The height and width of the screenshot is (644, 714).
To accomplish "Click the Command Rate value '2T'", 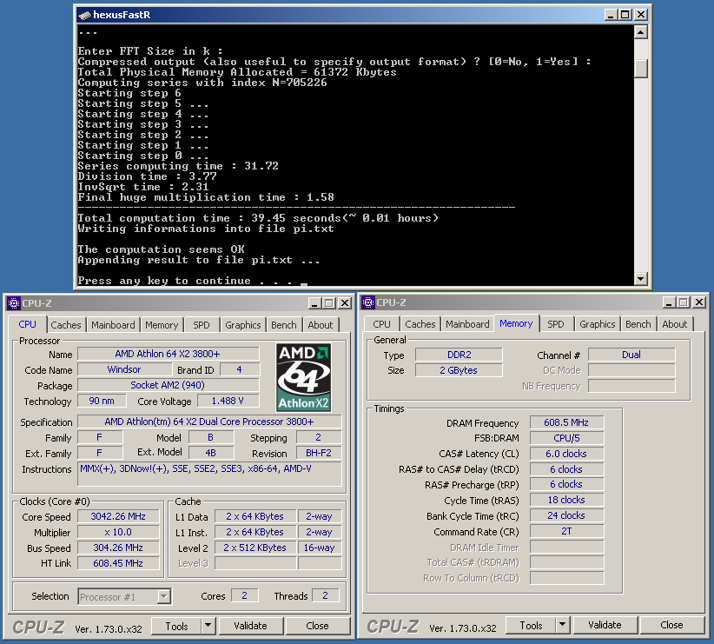I will click(567, 531).
